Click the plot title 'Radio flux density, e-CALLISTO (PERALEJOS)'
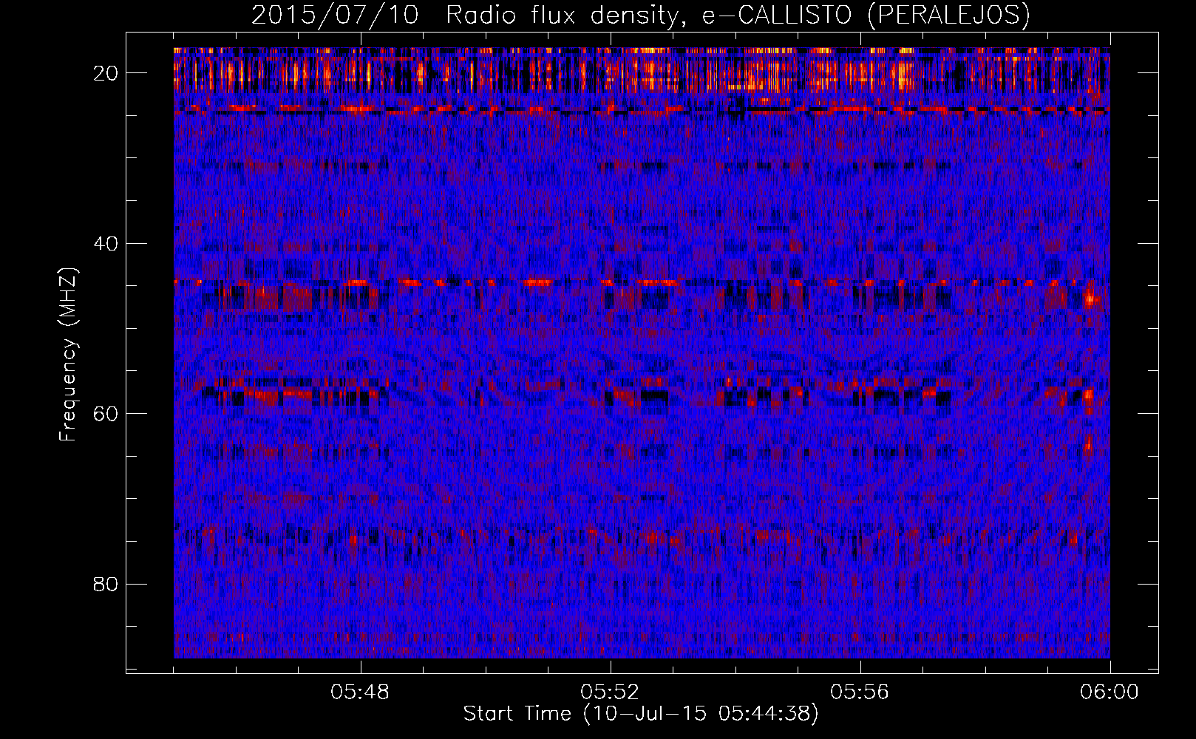This screenshot has height=739, width=1196. (738, 16)
